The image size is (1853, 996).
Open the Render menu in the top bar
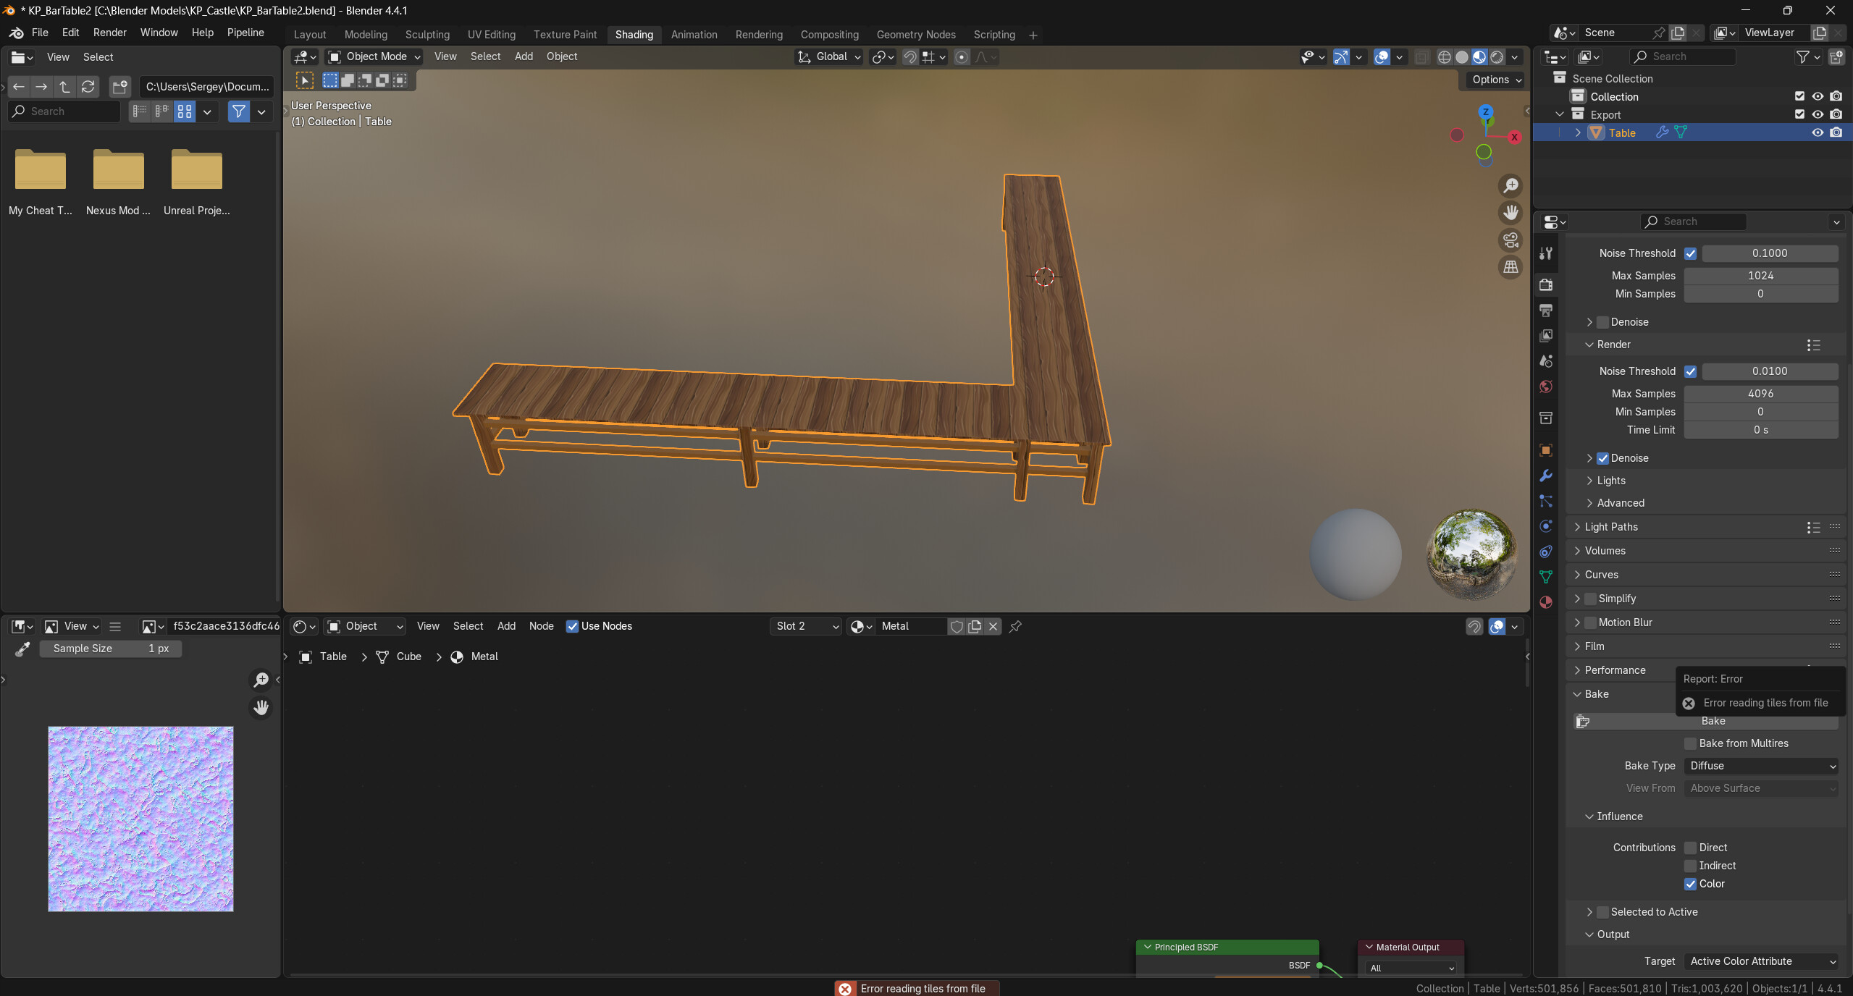click(x=110, y=33)
